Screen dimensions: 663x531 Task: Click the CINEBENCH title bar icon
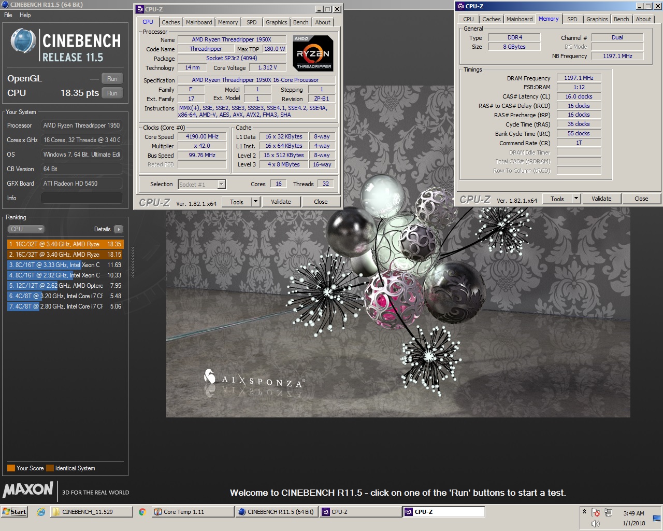(x=5, y=5)
